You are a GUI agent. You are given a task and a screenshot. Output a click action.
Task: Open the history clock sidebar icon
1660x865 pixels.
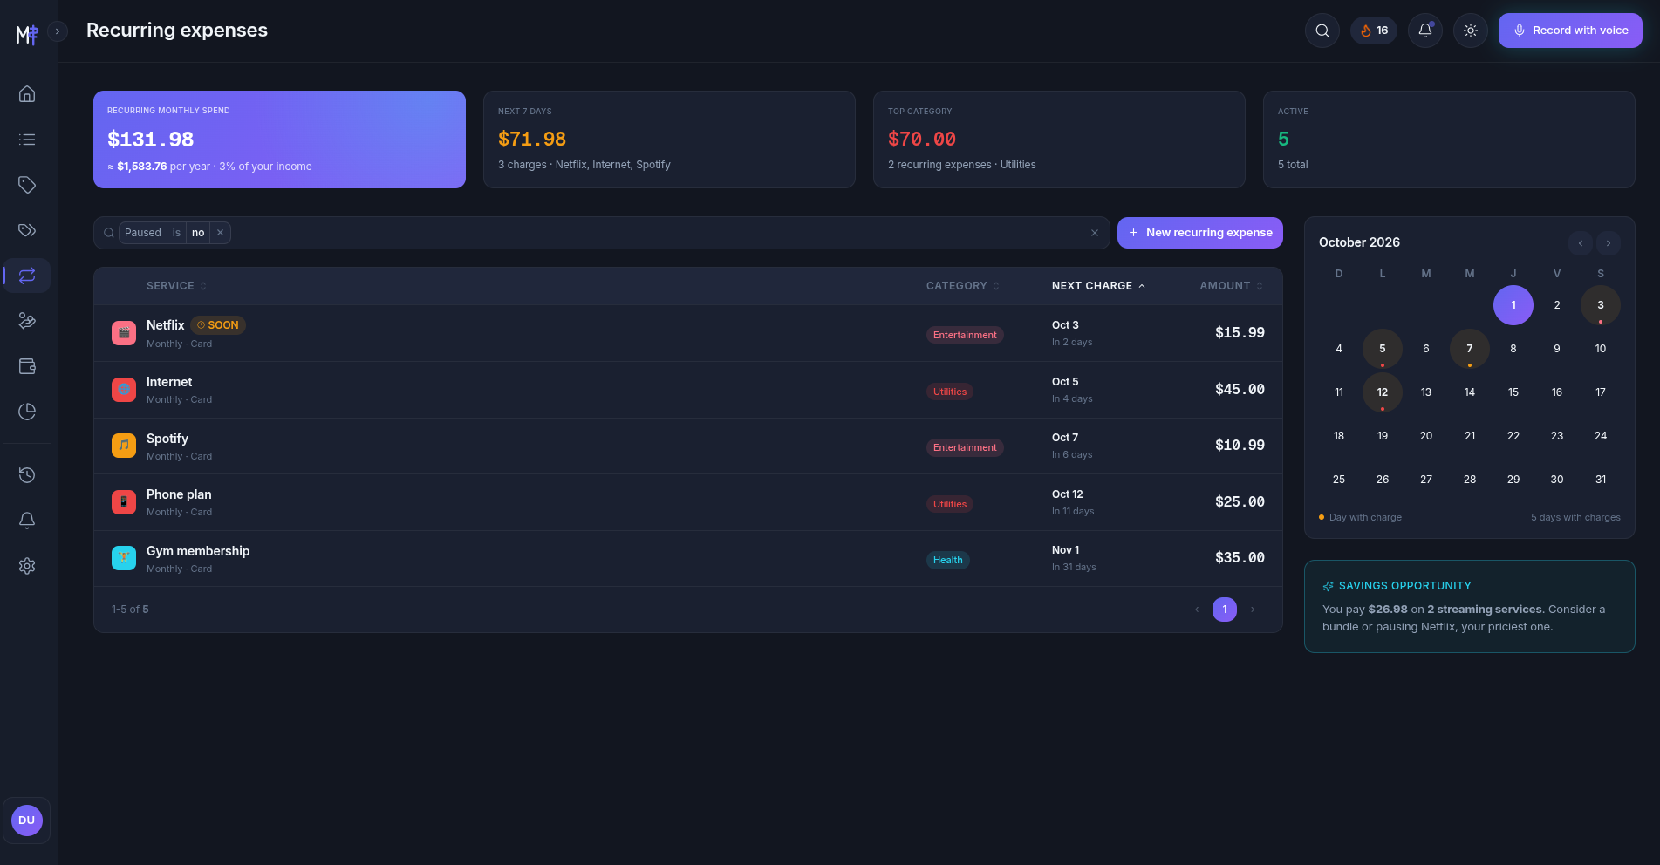click(27, 475)
